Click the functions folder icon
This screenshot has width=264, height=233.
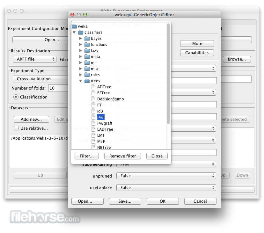(x=87, y=44)
